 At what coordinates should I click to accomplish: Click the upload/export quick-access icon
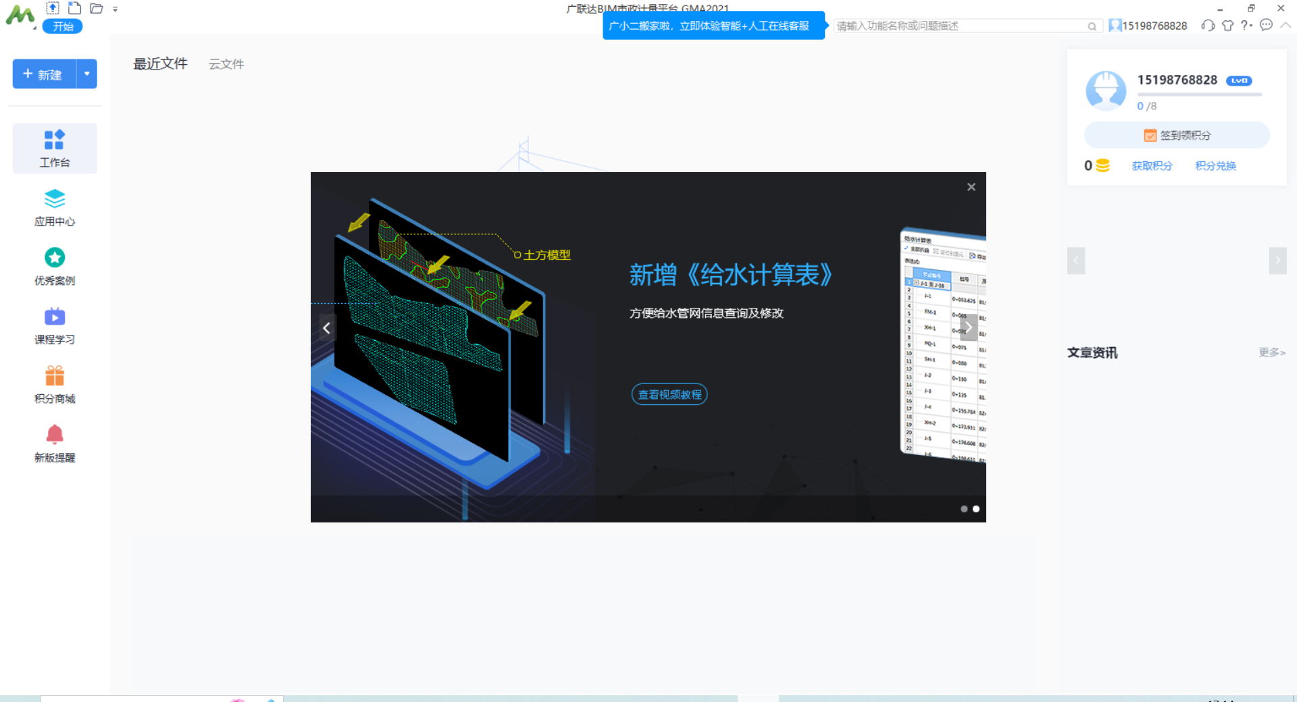pyautogui.click(x=53, y=8)
